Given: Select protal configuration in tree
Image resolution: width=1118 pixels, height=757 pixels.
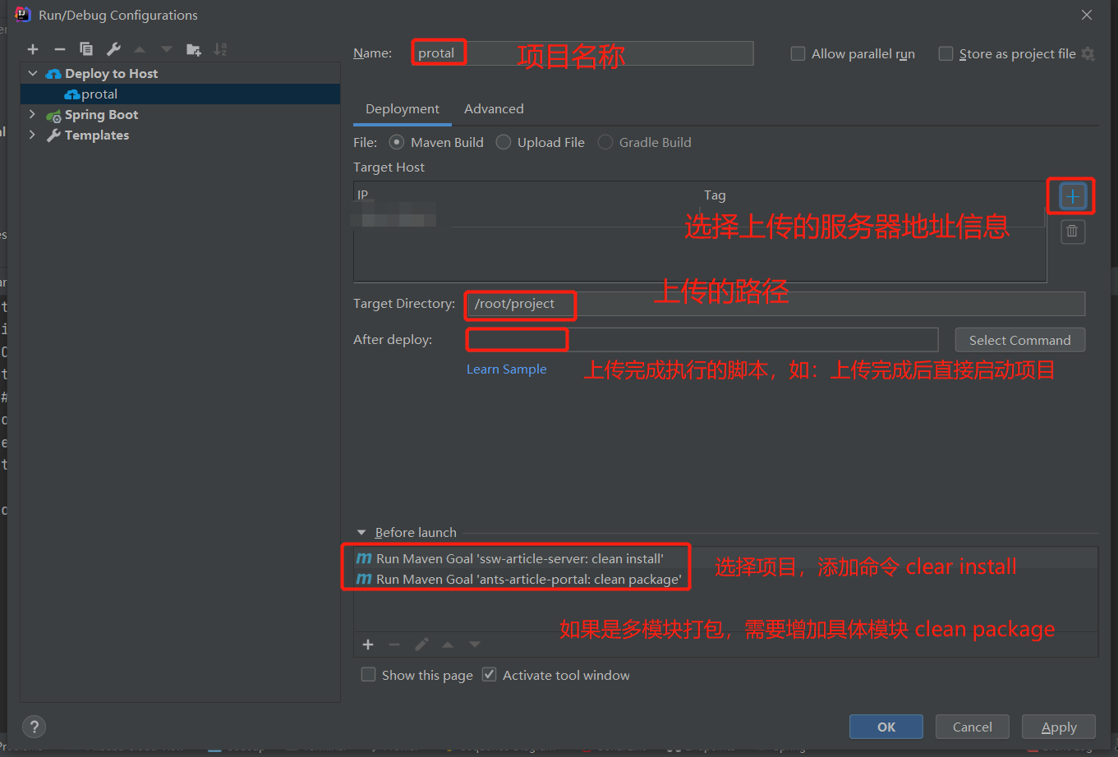Looking at the screenshot, I should (x=180, y=94).
